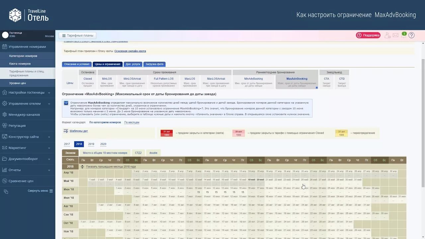425x239 pixels.
Task: Click the hotel avatar circle for Гостиница 8386
Action: [5, 35]
